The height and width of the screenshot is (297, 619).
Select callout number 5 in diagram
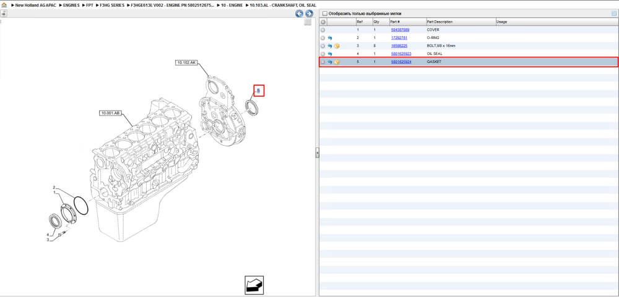(x=258, y=91)
